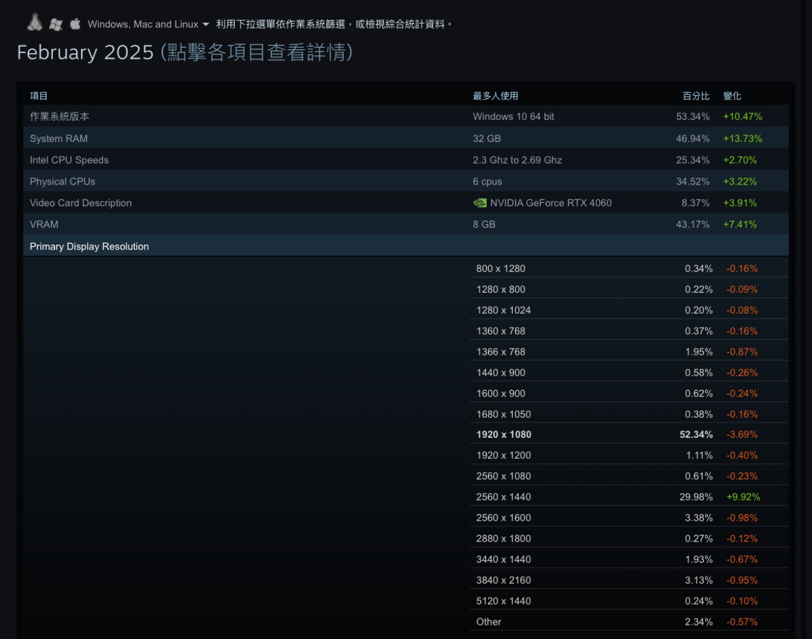Expand the Physical CPUs row

62,181
